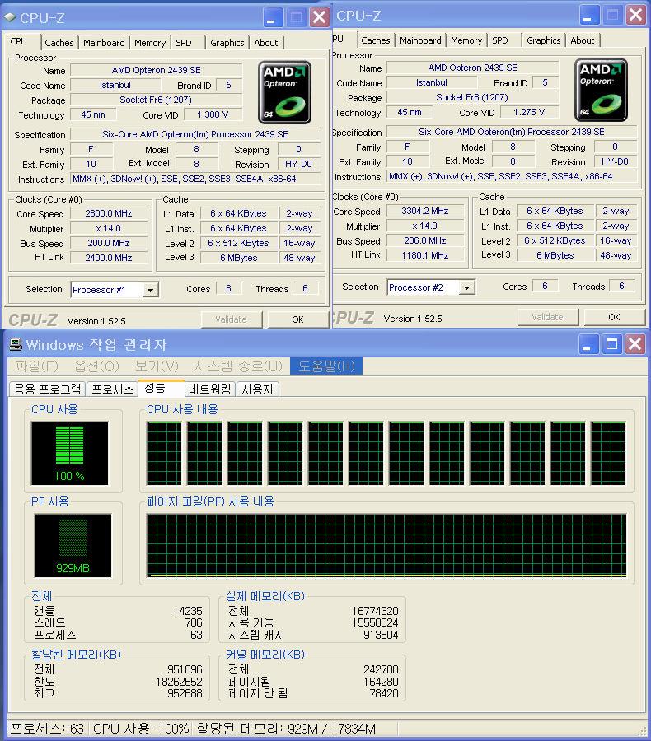The height and width of the screenshot is (741, 651).
Task: Open About tab in right CPU-Z window
Action: [583, 40]
